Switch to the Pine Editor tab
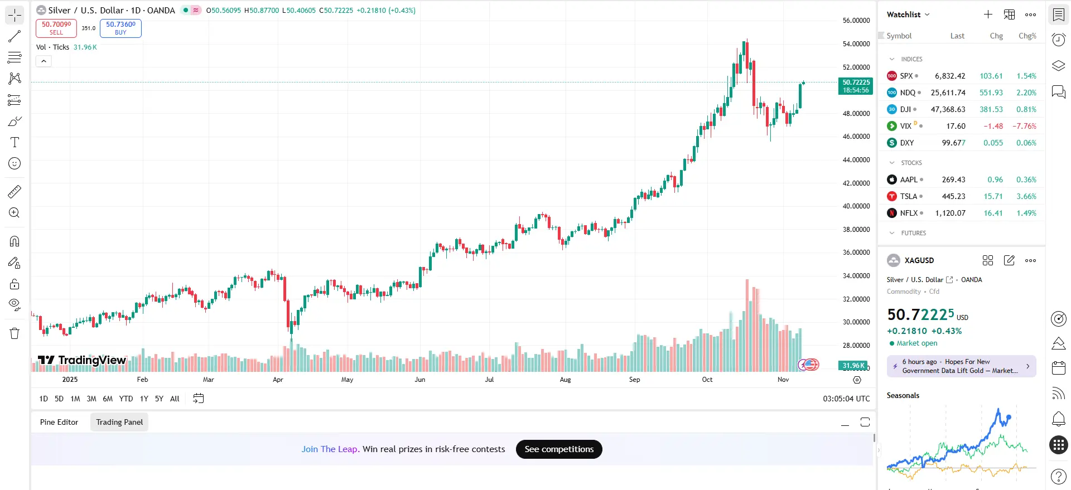Screen dimensions: 1071x490 (x=59, y=422)
